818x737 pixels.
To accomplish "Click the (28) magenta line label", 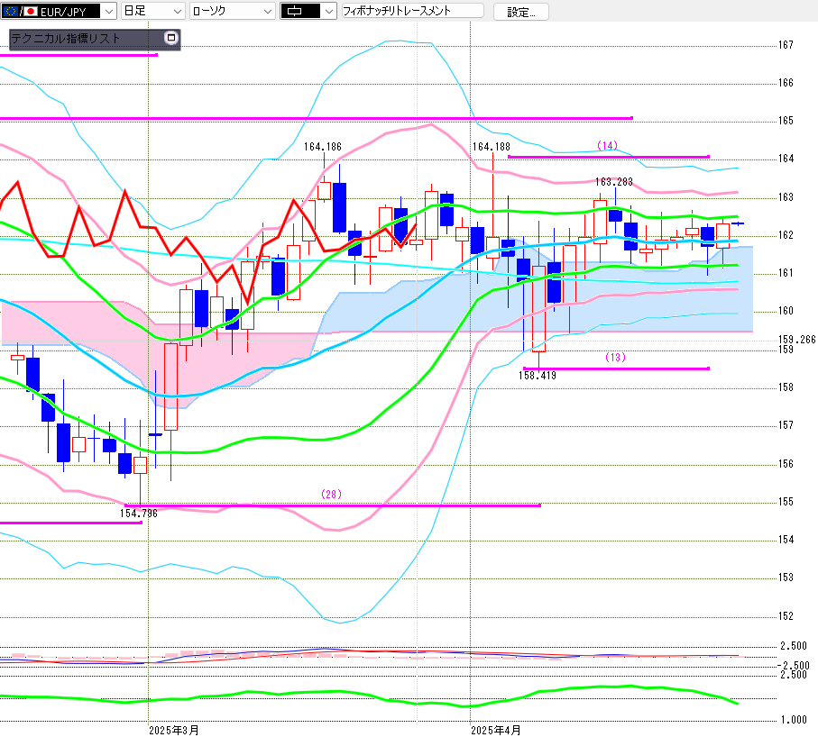I will point(331,494).
